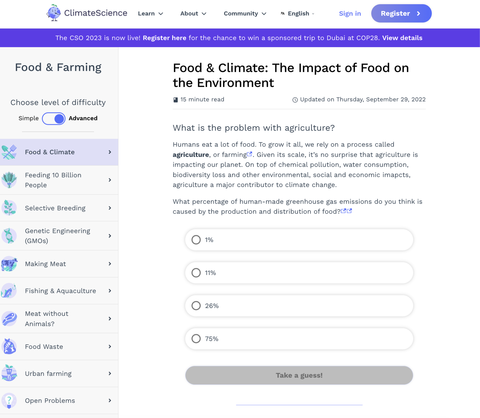Open the external link icon after farming
Screen dimensions: 480x418
click(x=249, y=154)
